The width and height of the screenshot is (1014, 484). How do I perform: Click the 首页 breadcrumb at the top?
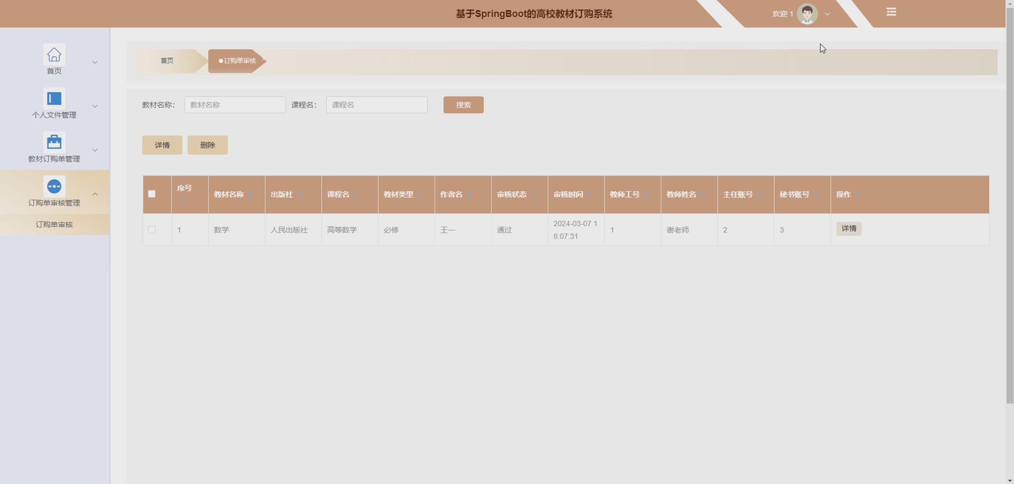pos(167,60)
